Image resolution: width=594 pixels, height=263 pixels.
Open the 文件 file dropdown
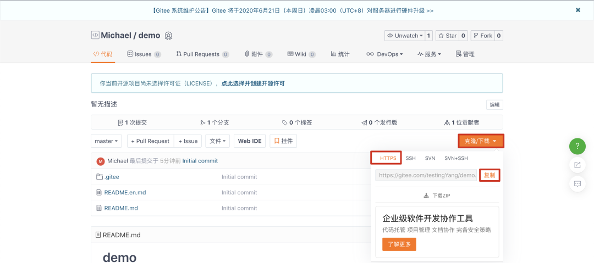click(217, 141)
